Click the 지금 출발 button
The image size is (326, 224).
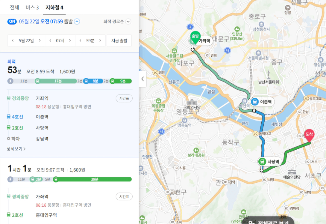(x=119, y=40)
